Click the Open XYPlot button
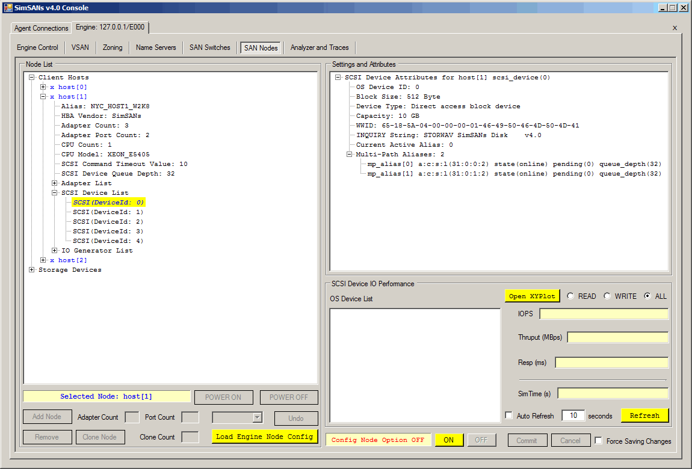This screenshot has height=469, width=692. (x=532, y=296)
